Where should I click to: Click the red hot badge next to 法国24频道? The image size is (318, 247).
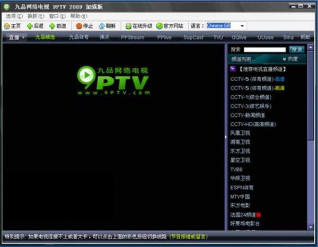coord(259,215)
